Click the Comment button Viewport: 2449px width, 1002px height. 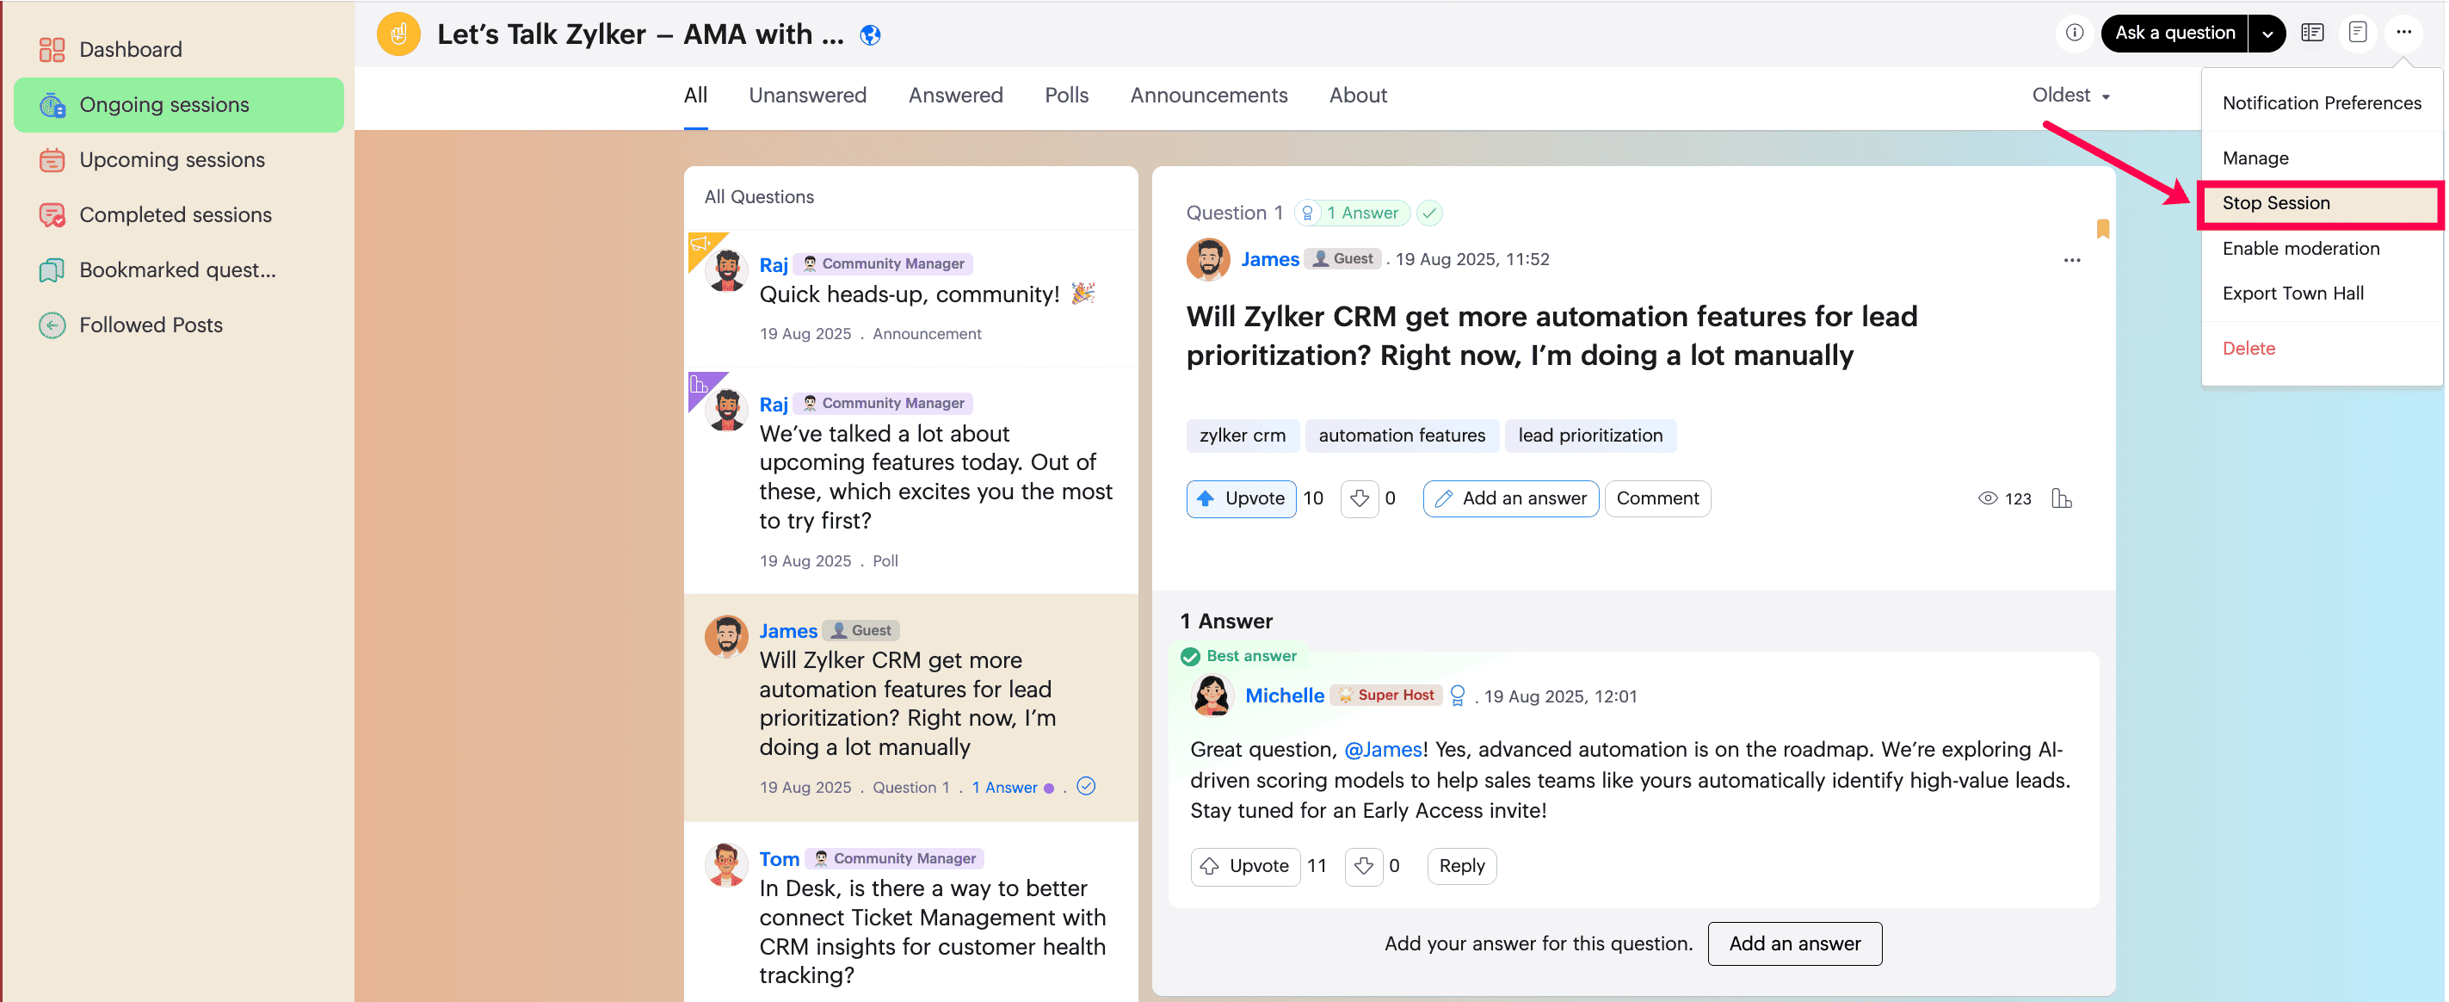coord(1657,498)
